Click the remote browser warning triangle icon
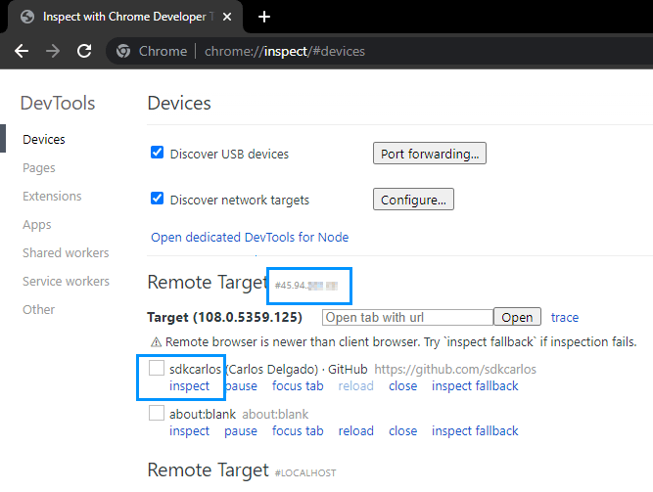This screenshot has height=492, width=653. pyautogui.click(x=156, y=342)
